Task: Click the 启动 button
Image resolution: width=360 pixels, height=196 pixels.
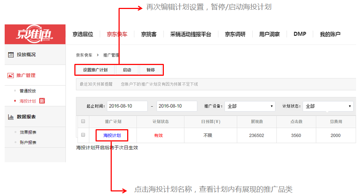Action: click(x=127, y=70)
